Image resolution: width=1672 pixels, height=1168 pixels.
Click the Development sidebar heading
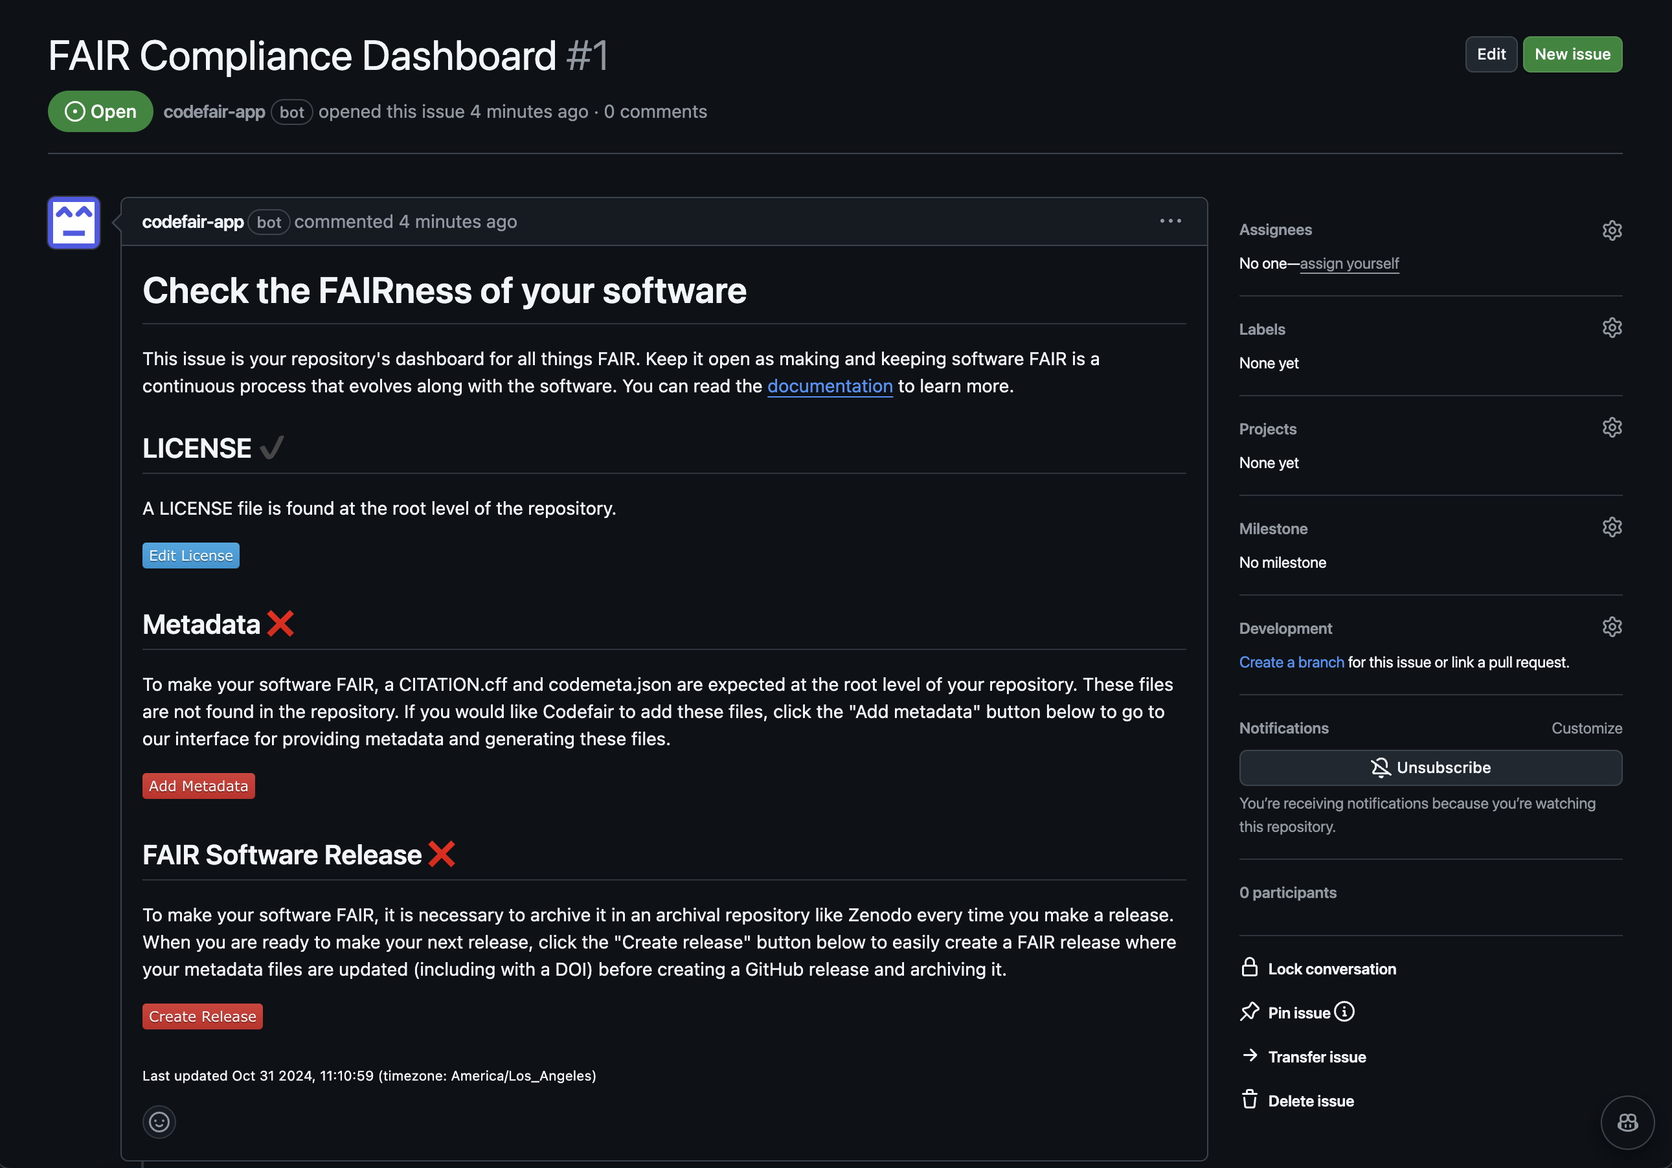tap(1285, 629)
